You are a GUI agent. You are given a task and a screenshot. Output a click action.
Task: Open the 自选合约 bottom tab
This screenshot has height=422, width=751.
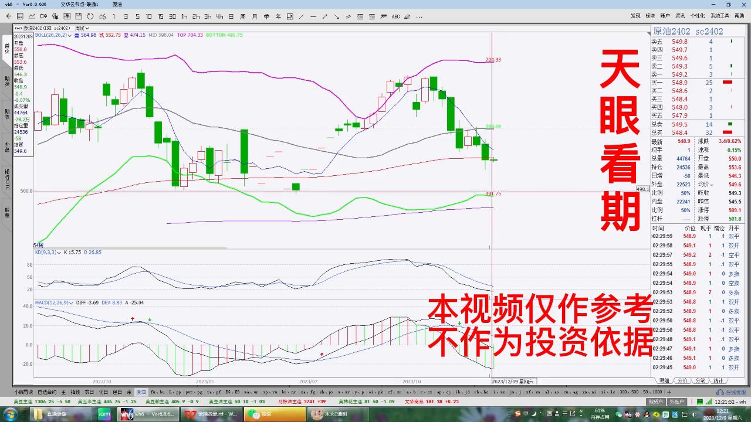[x=47, y=392]
